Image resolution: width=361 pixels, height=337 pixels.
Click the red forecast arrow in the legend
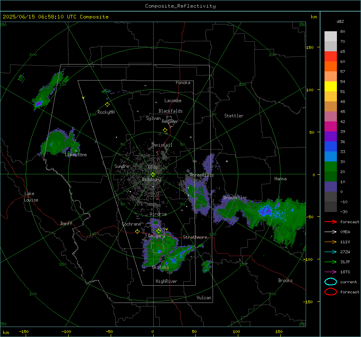click(x=331, y=222)
